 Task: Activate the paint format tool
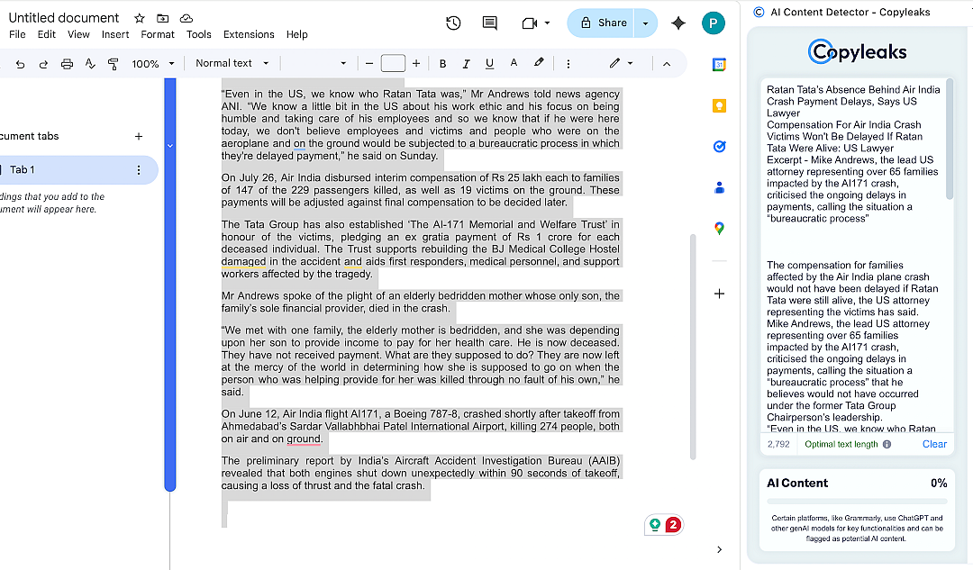coord(113,63)
